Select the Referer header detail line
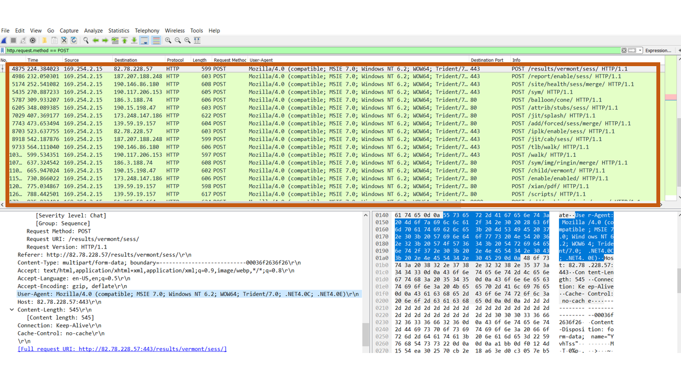 pos(104,255)
